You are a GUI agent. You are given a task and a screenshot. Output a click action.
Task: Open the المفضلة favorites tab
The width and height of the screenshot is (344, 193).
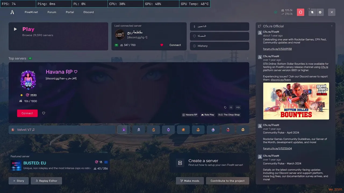(x=220, y=36)
